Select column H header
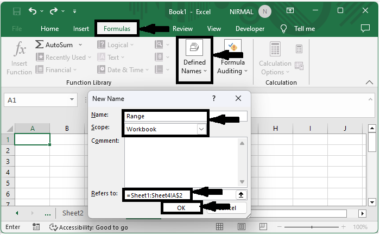Image resolution: width=380 pixels, height=235 pixels. pos(275,129)
